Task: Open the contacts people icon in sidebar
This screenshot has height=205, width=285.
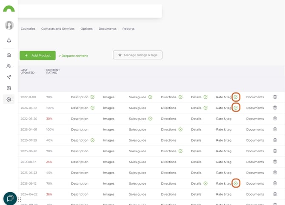Action: coord(9,66)
